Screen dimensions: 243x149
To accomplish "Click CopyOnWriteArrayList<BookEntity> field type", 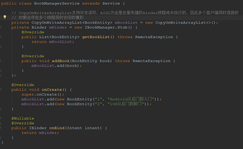I will click(x=72, y=23).
